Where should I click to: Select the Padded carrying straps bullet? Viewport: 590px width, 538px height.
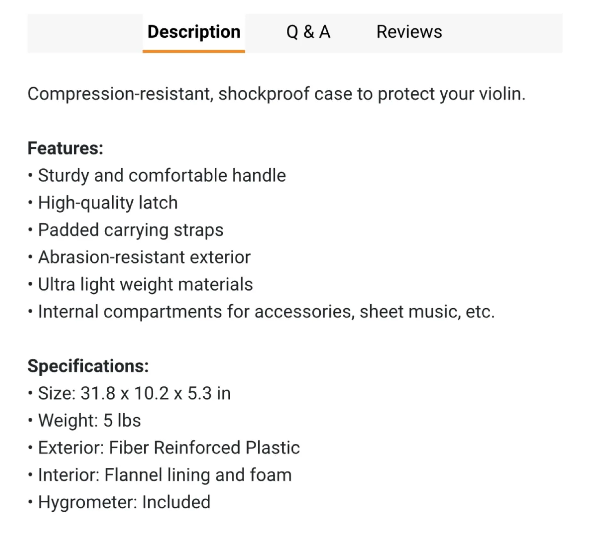130,230
